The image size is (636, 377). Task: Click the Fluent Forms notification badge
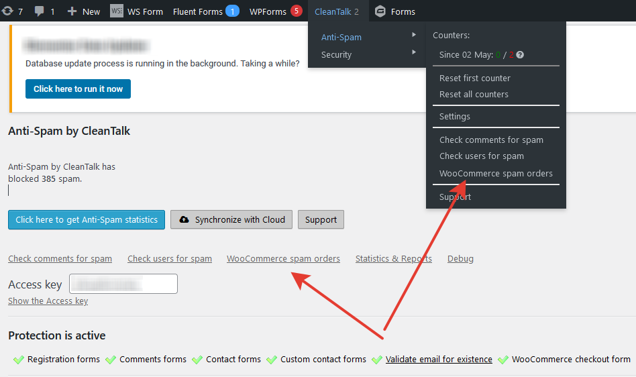(x=232, y=11)
